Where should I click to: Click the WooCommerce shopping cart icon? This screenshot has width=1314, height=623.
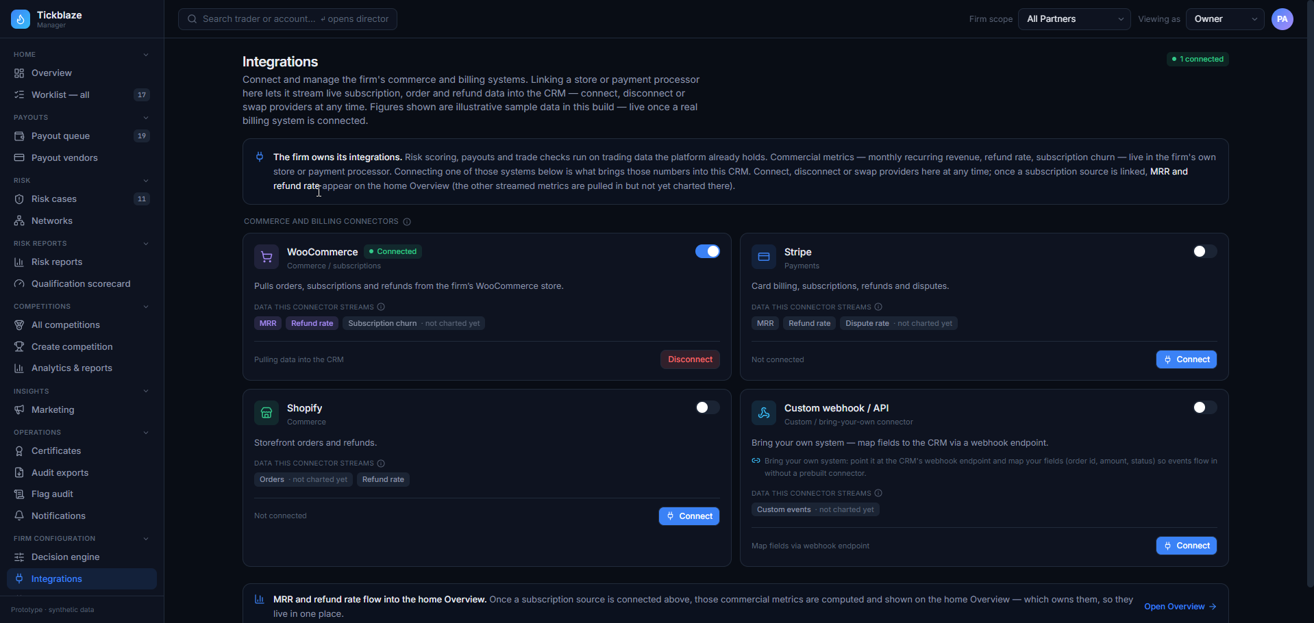click(266, 257)
